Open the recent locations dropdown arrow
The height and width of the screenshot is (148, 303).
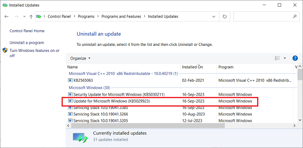click(x=25, y=16)
